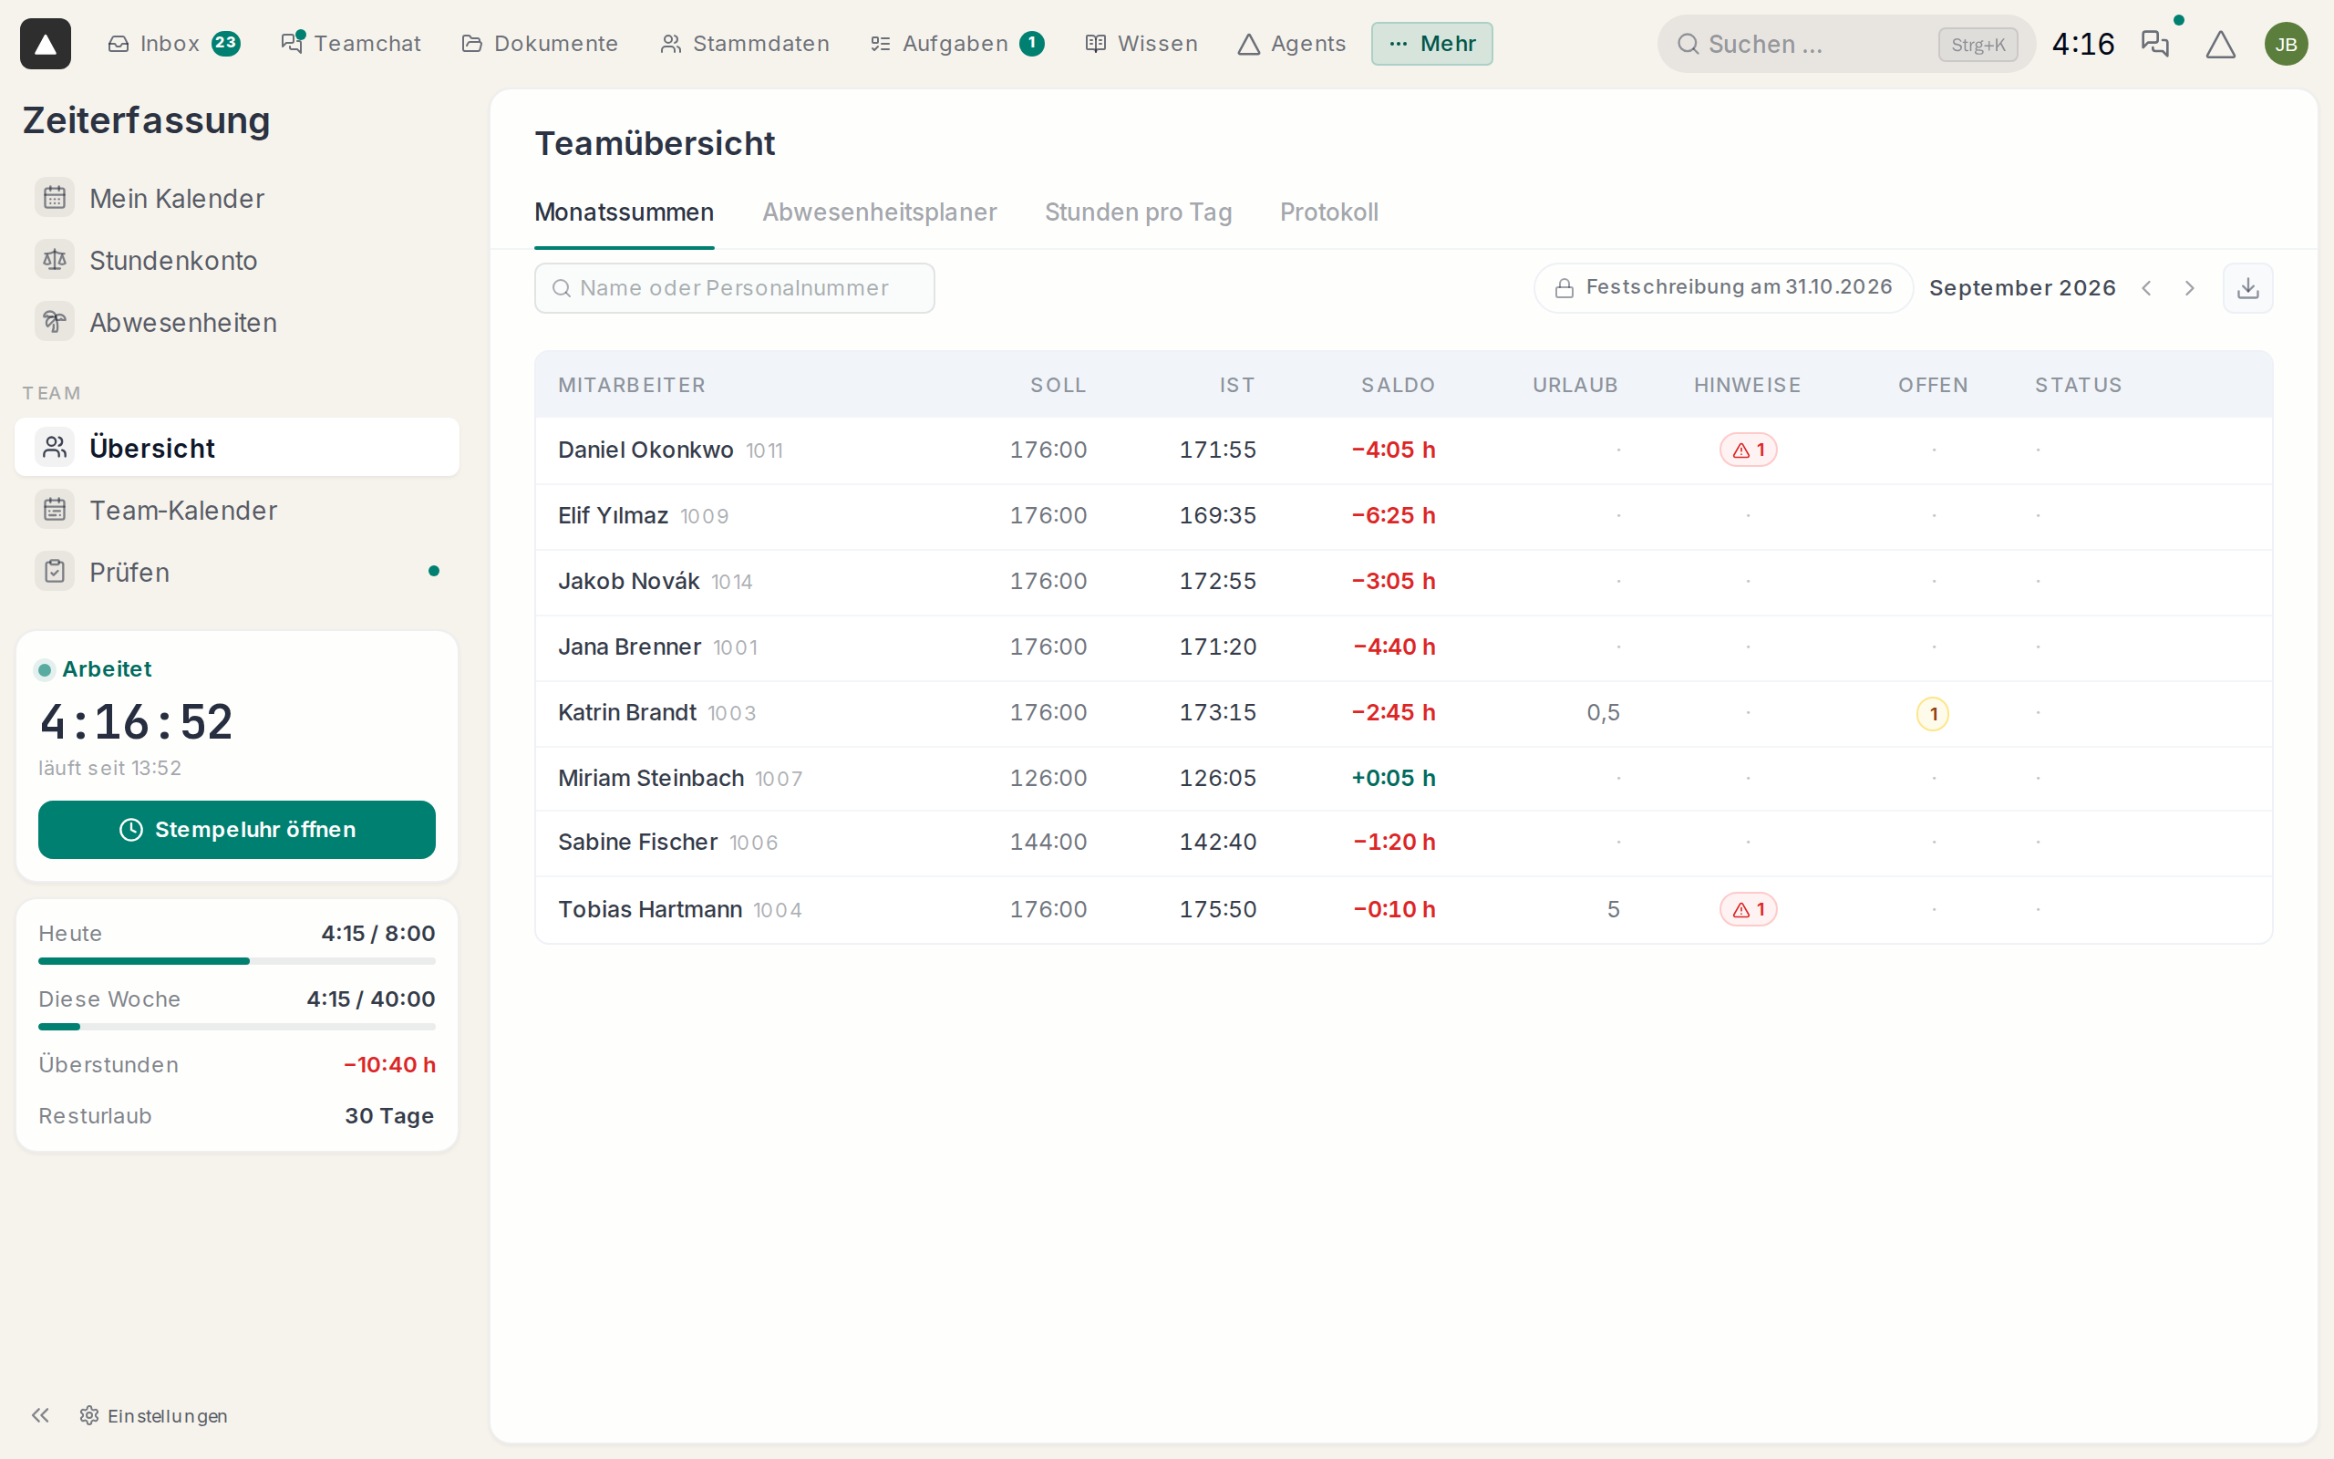Switch to Protokoll tab

(1328, 212)
